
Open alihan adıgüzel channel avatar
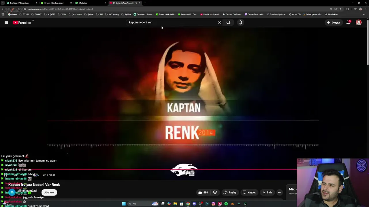coord(12,193)
